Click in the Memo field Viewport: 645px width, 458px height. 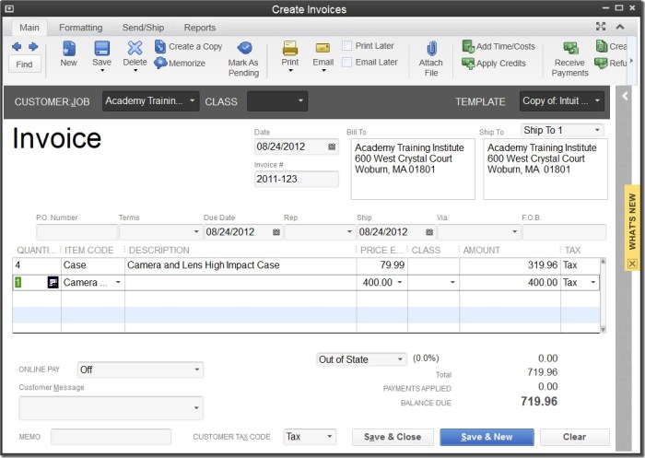point(111,437)
